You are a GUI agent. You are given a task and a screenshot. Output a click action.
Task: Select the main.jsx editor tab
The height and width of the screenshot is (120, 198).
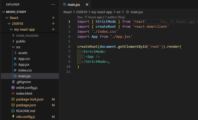pyautogui.click(x=75, y=4)
